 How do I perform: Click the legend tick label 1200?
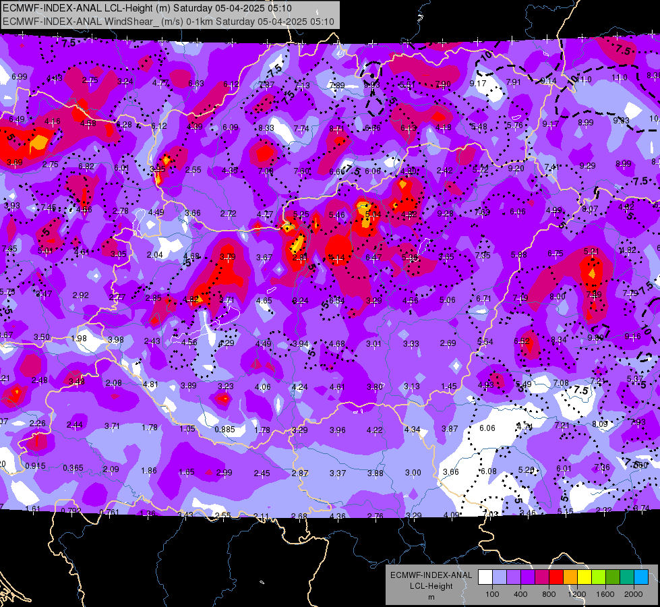tap(576, 594)
